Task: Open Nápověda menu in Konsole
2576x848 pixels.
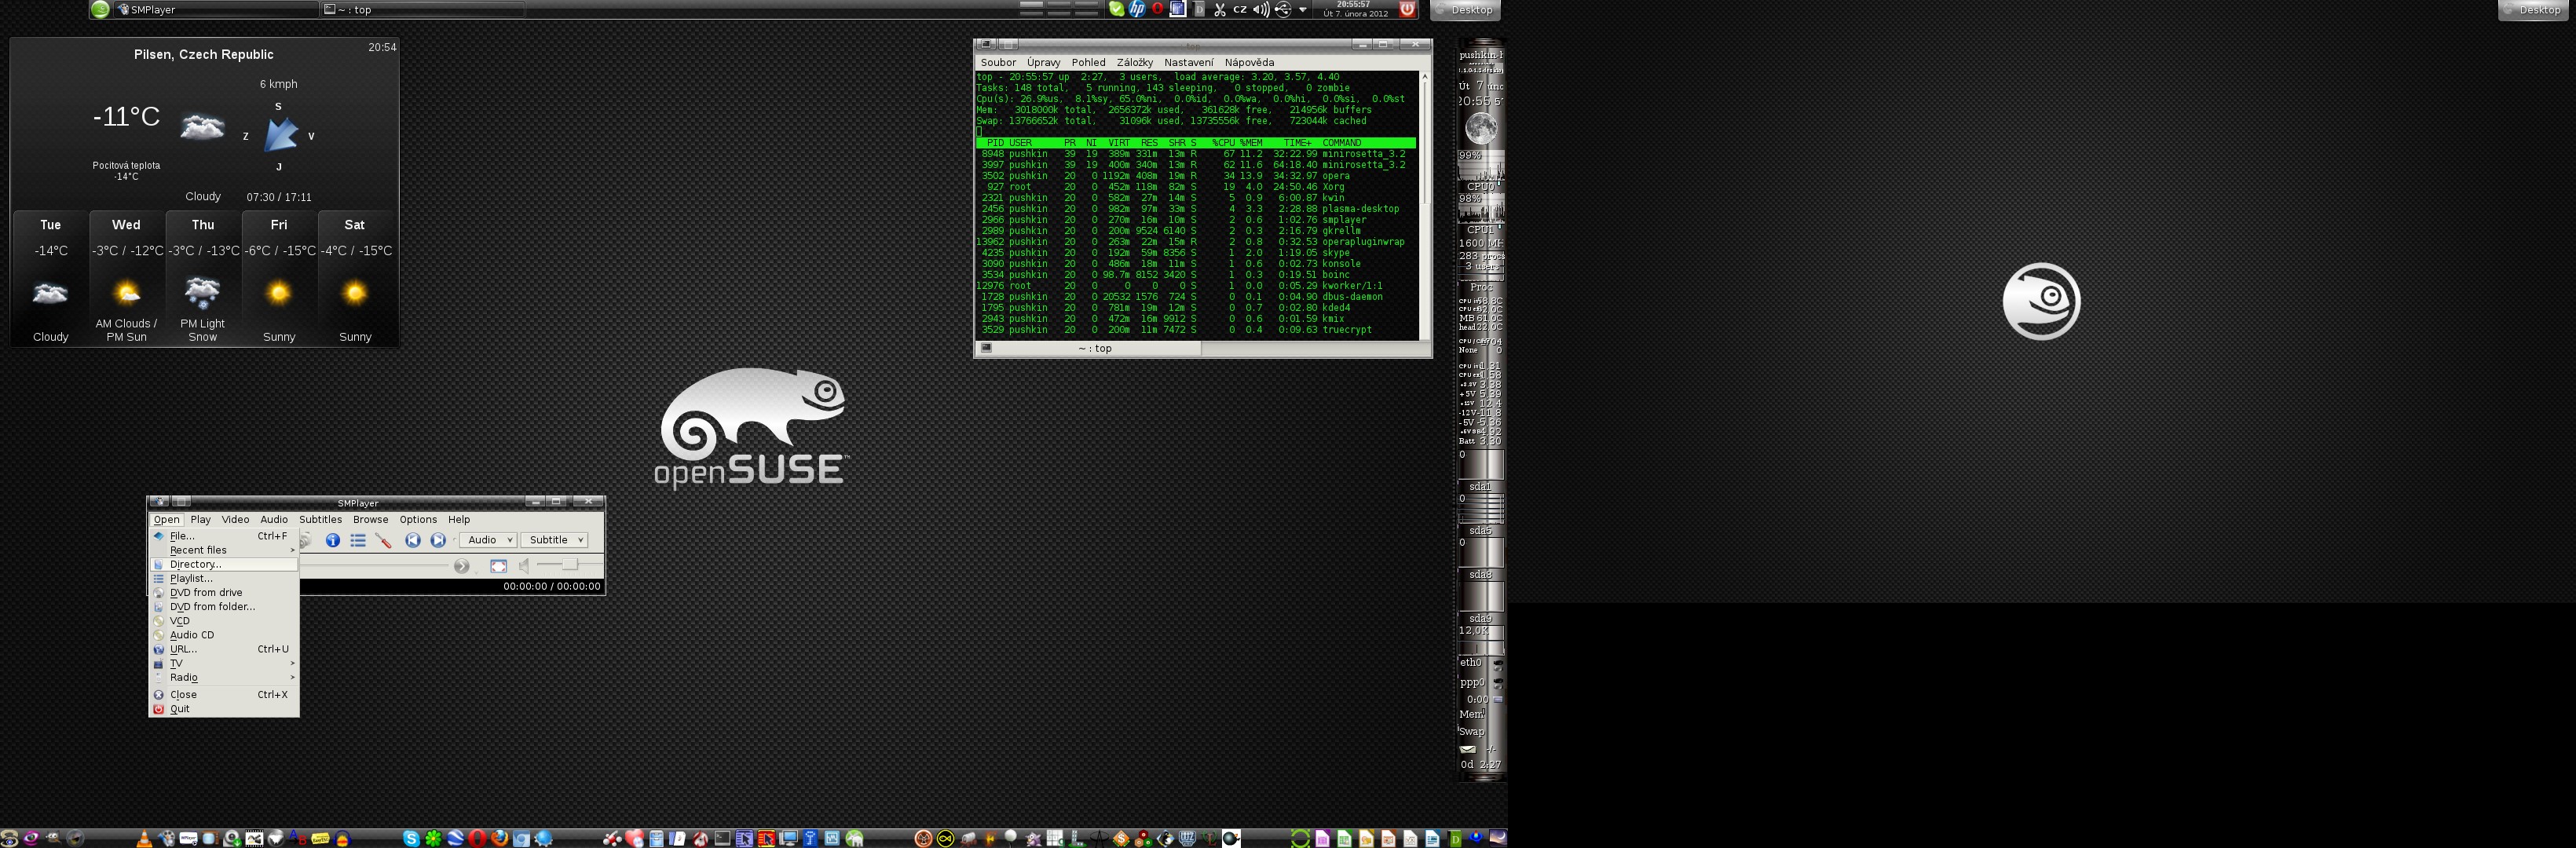Action: 1249,62
